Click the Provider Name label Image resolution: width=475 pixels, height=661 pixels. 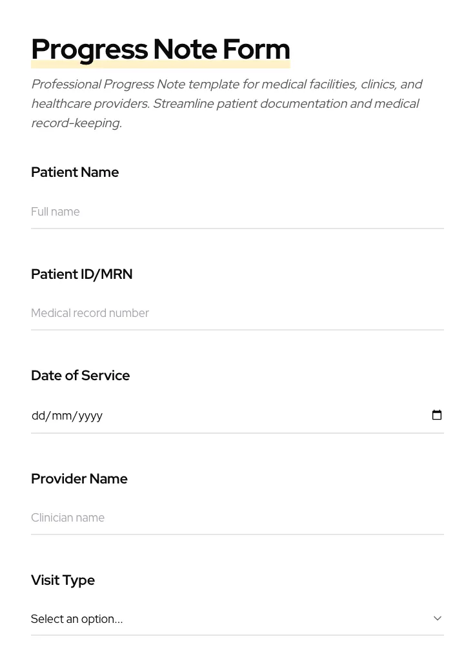79,479
